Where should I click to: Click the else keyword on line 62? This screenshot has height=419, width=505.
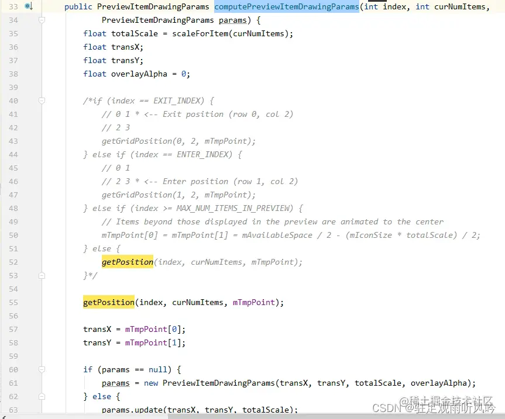(102, 396)
